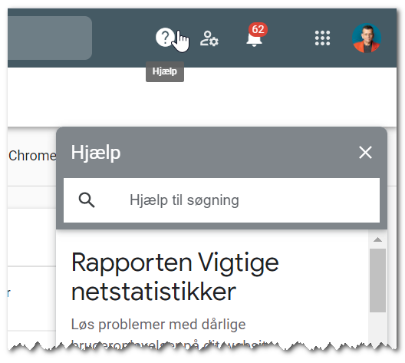
Task: Click the help panel scroll up arrow
Action: tap(377, 239)
